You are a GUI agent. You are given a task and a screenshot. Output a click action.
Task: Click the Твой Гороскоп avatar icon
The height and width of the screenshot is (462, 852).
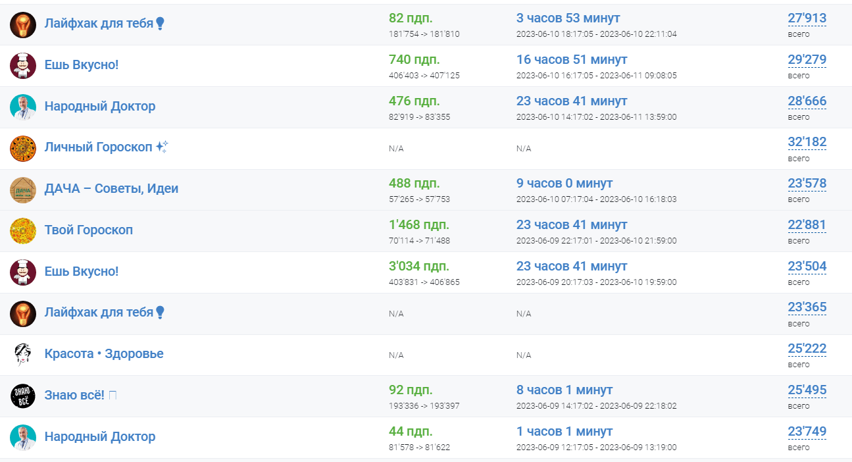23,231
